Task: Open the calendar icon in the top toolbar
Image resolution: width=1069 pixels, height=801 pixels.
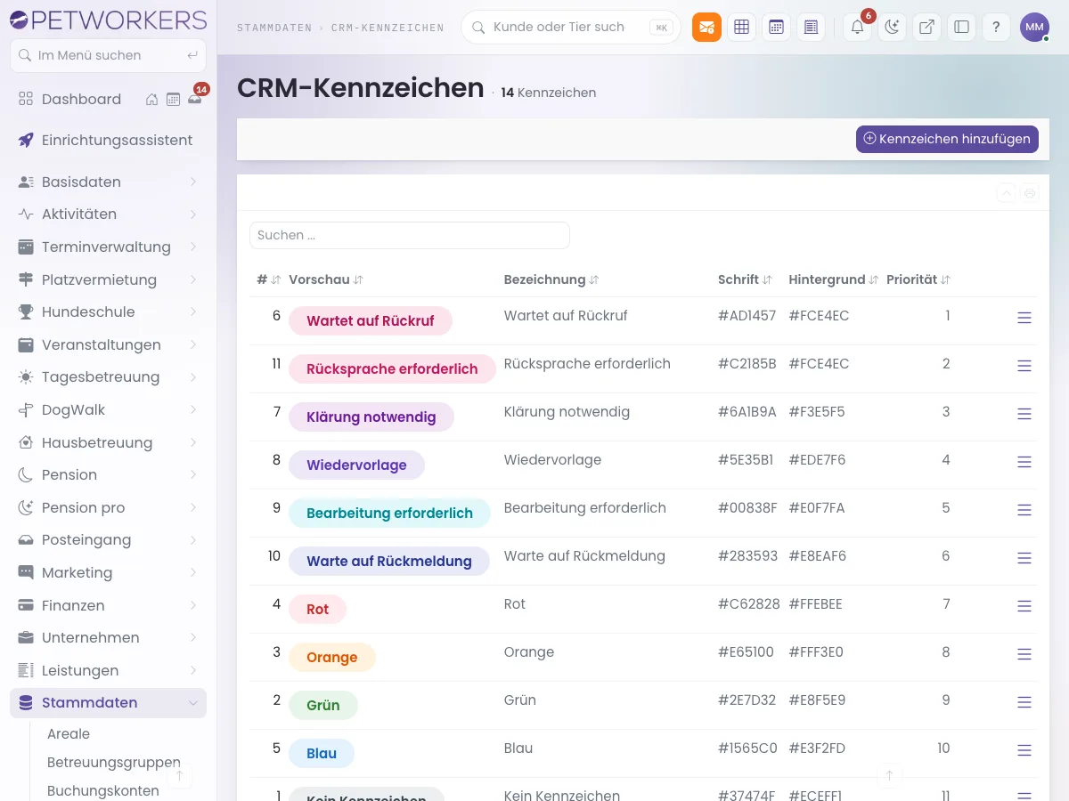Action: (x=776, y=28)
